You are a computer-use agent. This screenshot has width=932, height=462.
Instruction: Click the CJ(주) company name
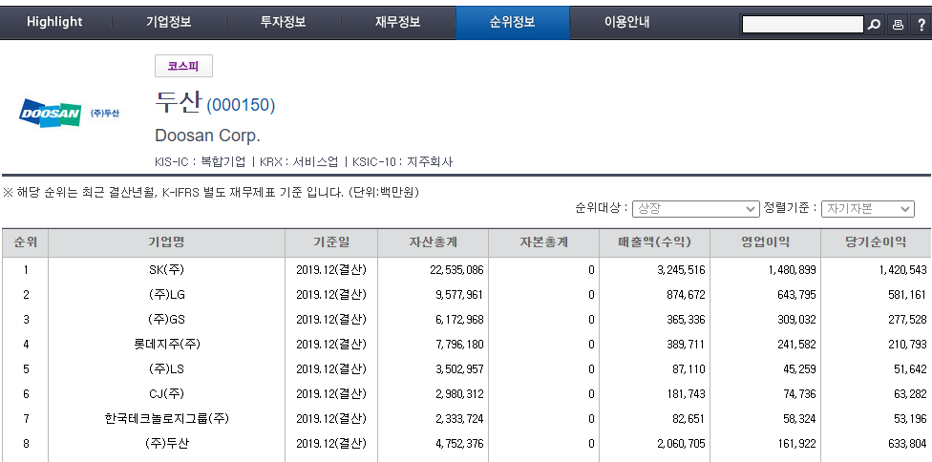click(166, 393)
